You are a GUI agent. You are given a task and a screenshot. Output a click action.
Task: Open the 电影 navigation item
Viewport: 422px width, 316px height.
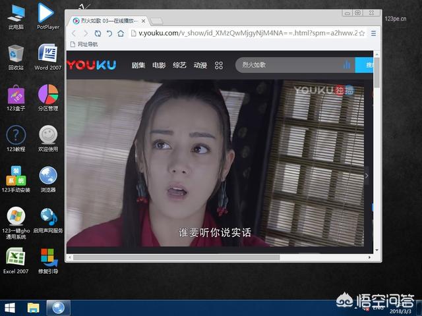(159, 65)
